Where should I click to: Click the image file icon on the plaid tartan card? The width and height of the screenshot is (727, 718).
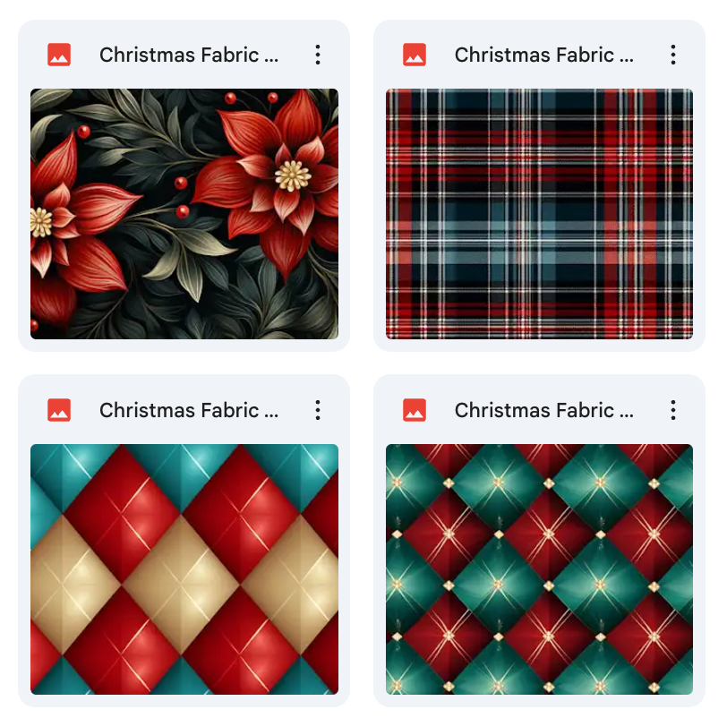[414, 55]
